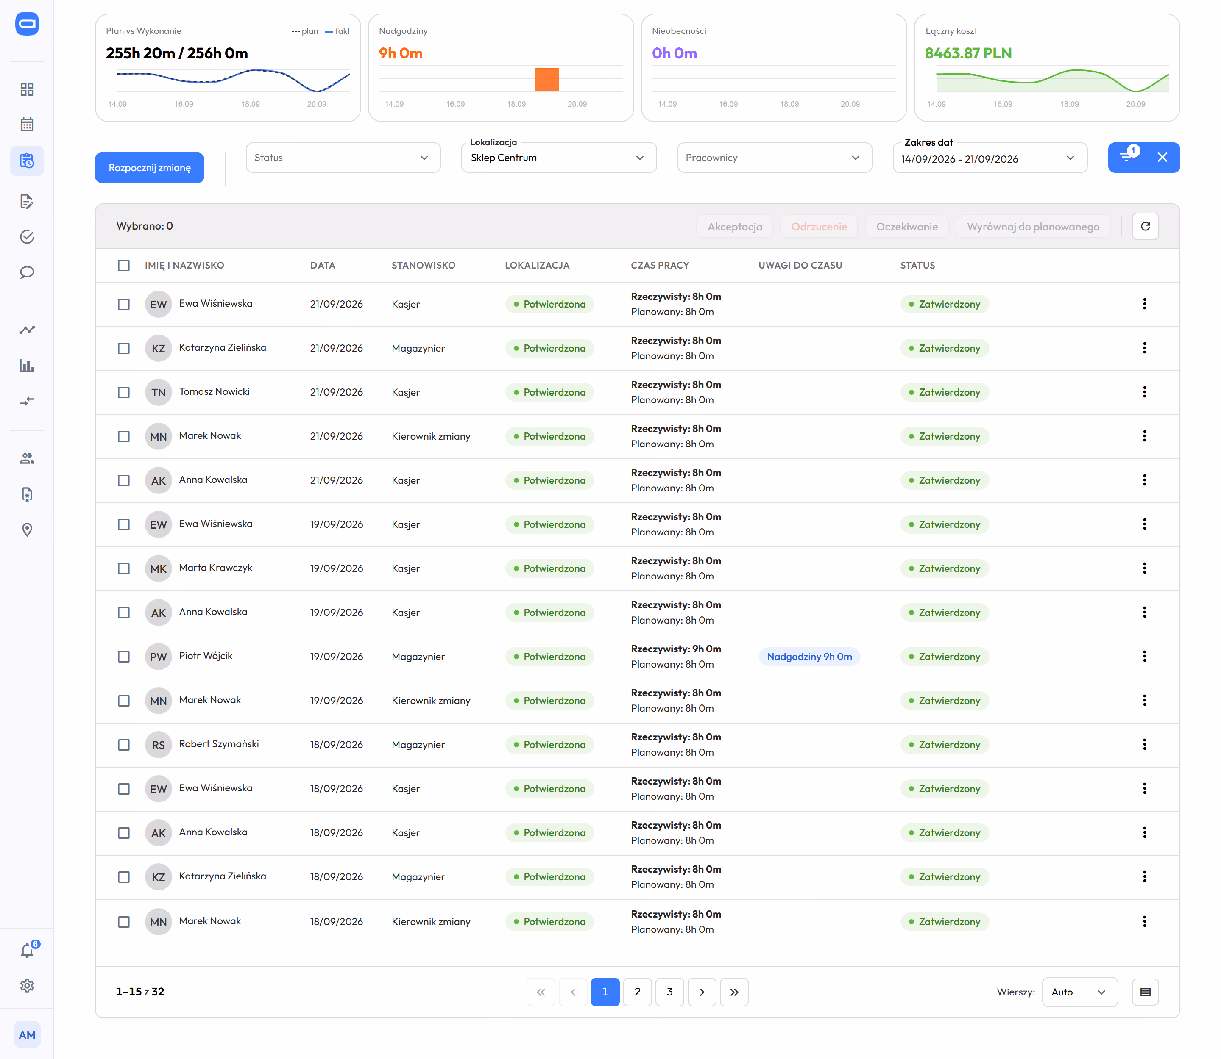Open the employees people icon
The image size is (1221, 1059).
27,459
